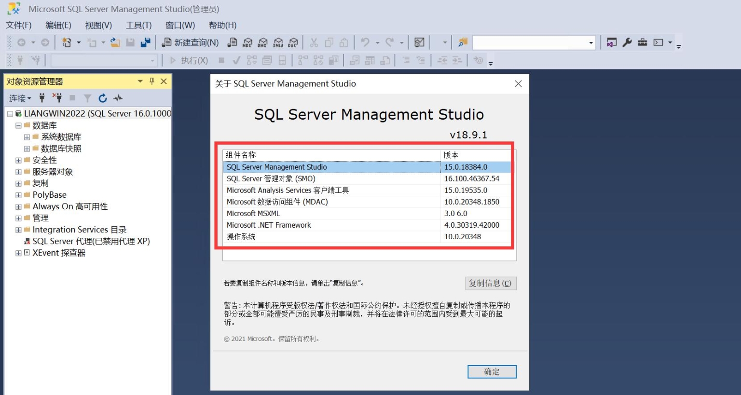Viewport: 741px width, 395px height.
Task: Select the DAX query icon
Action: tap(293, 42)
